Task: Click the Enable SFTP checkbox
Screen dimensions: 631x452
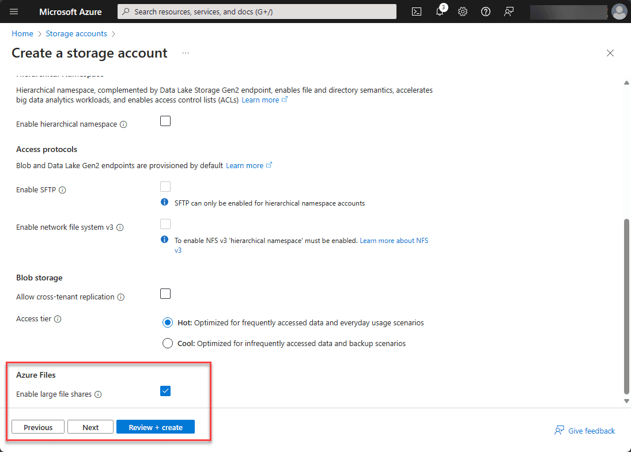Action: [x=165, y=187]
